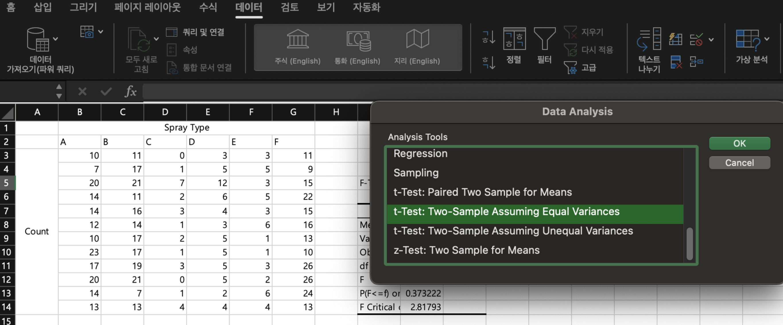783x325 pixels.
Task: Click the Filter (필터) funnel icon
Action: [544, 39]
